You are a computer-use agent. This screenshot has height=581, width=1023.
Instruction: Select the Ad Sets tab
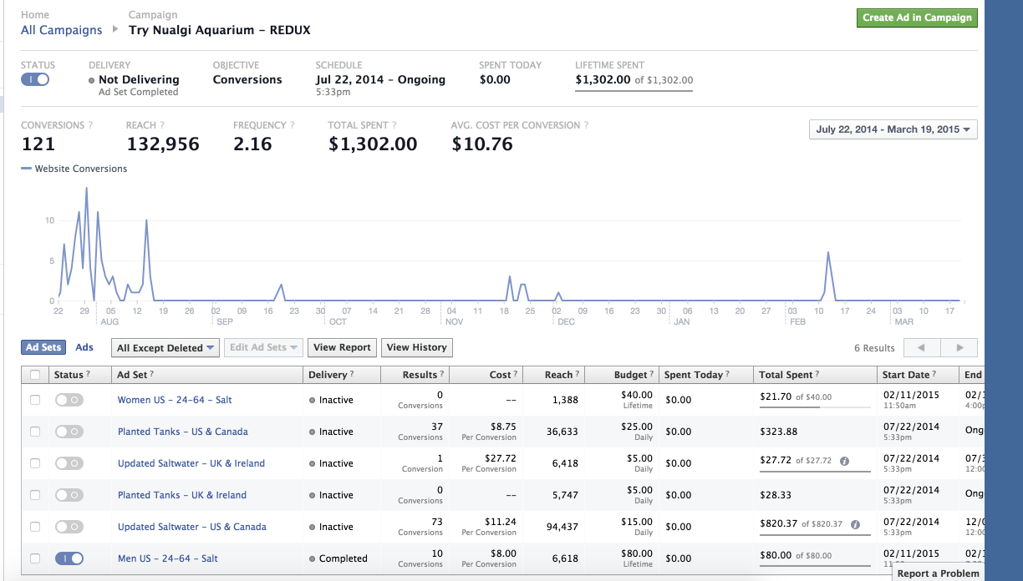coord(43,347)
